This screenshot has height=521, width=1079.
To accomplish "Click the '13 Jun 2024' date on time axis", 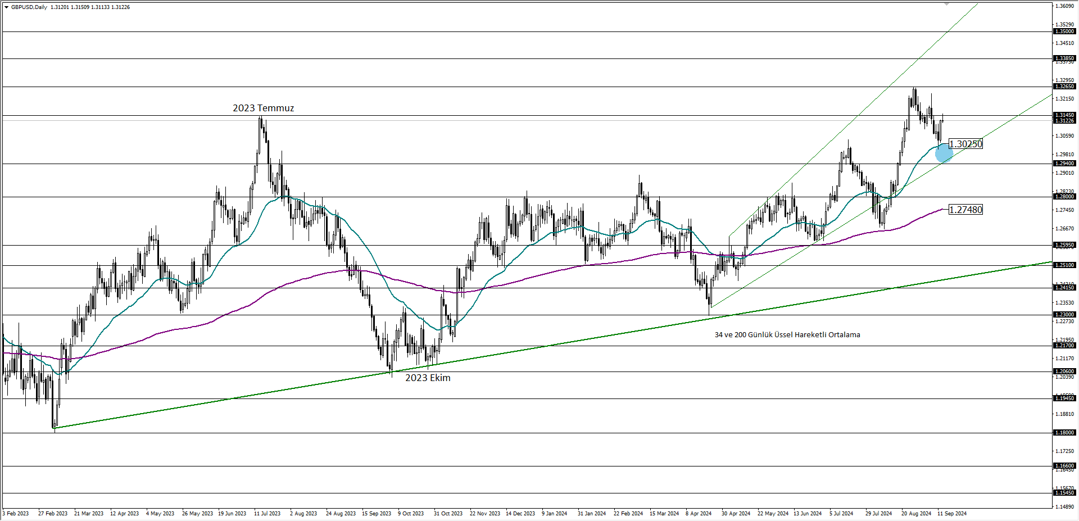I will pos(808,514).
